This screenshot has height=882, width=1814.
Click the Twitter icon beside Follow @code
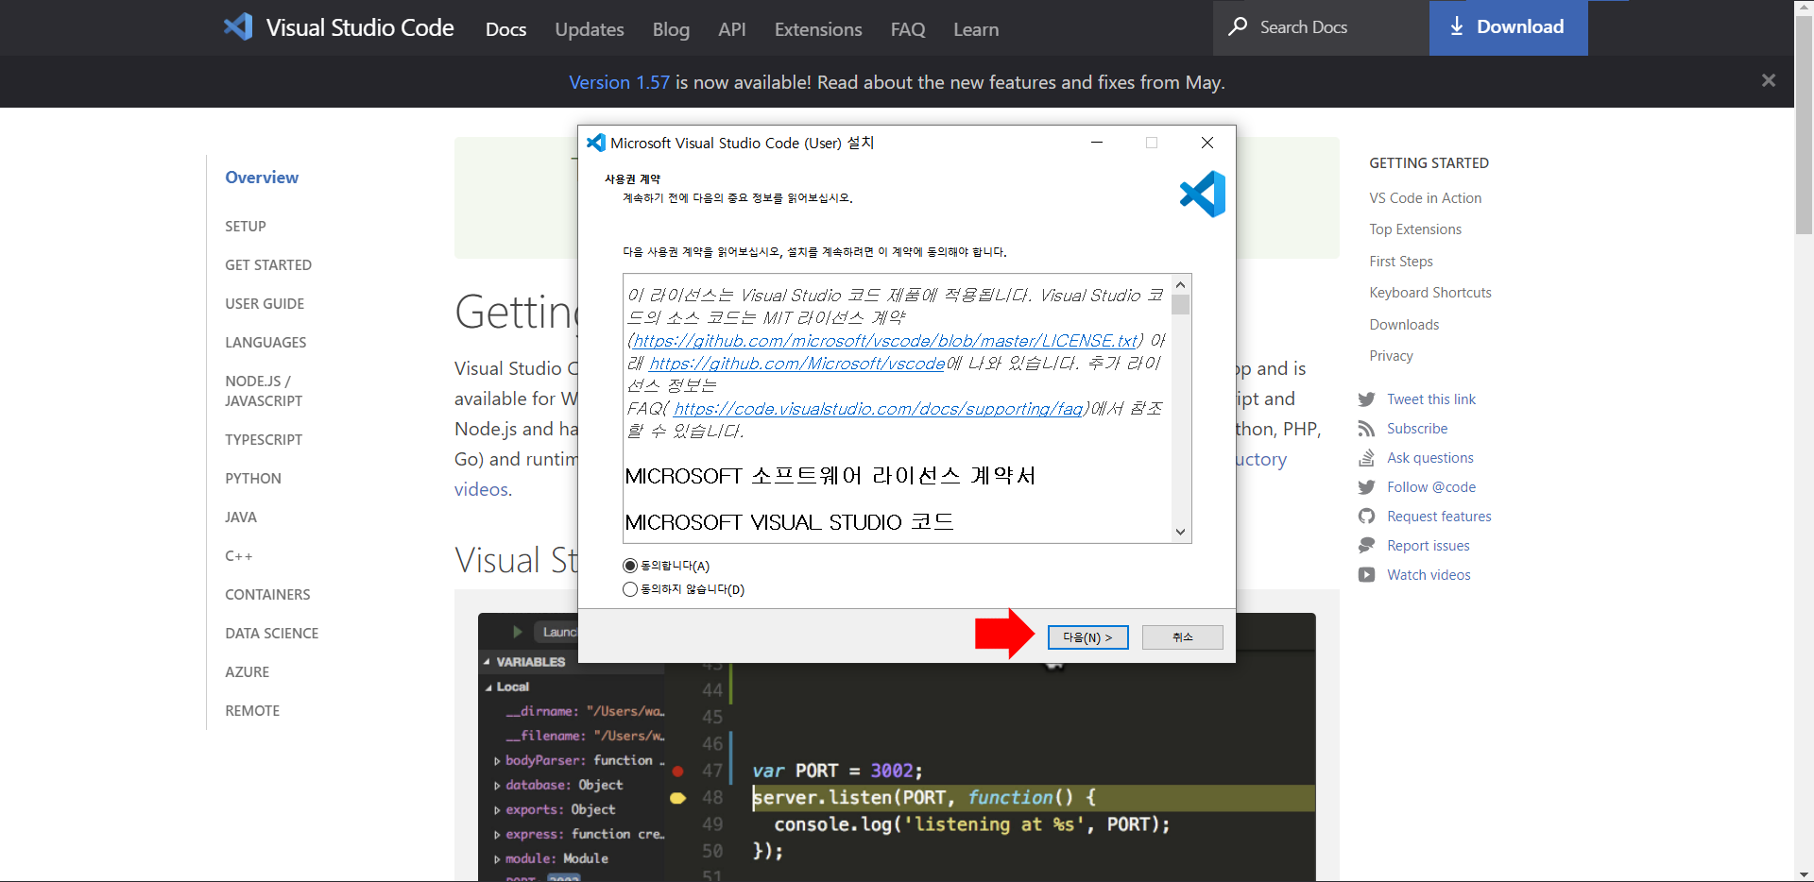coord(1366,487)
